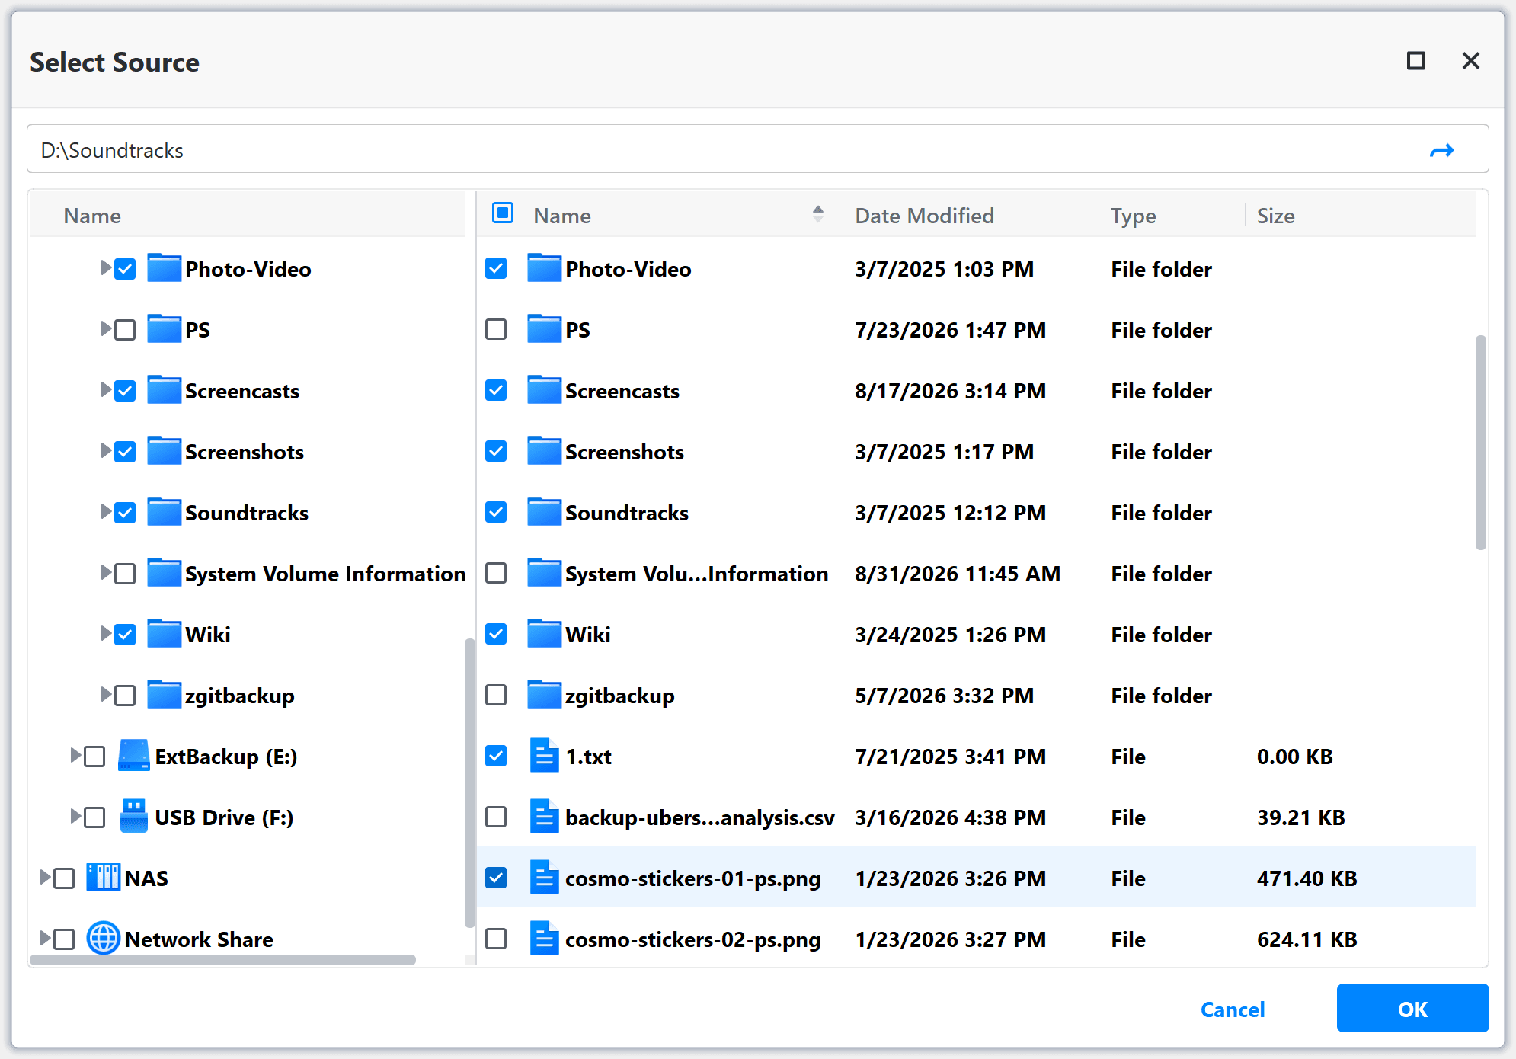Screen dimensions: 1516x1059
Task: Click the PS folder icon in the file list
Action: [x=544, y=329]
